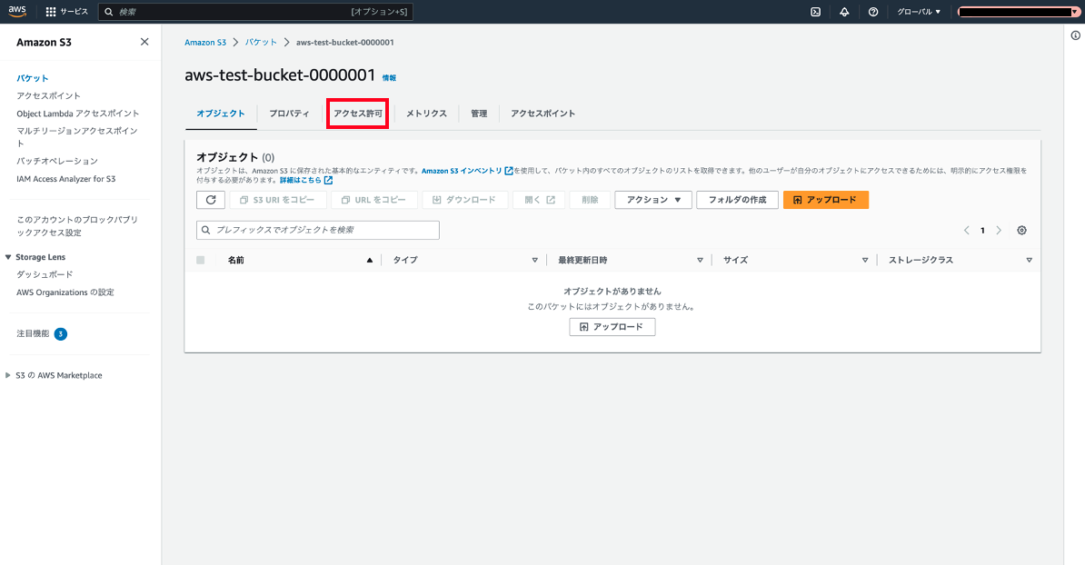This screenshot has height=565, width=1085.
Task: Open the アクション dropdown
Action: [x=653, y=200]
